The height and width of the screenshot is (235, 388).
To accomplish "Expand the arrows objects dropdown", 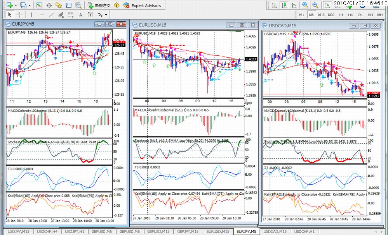I will (106, 15).
